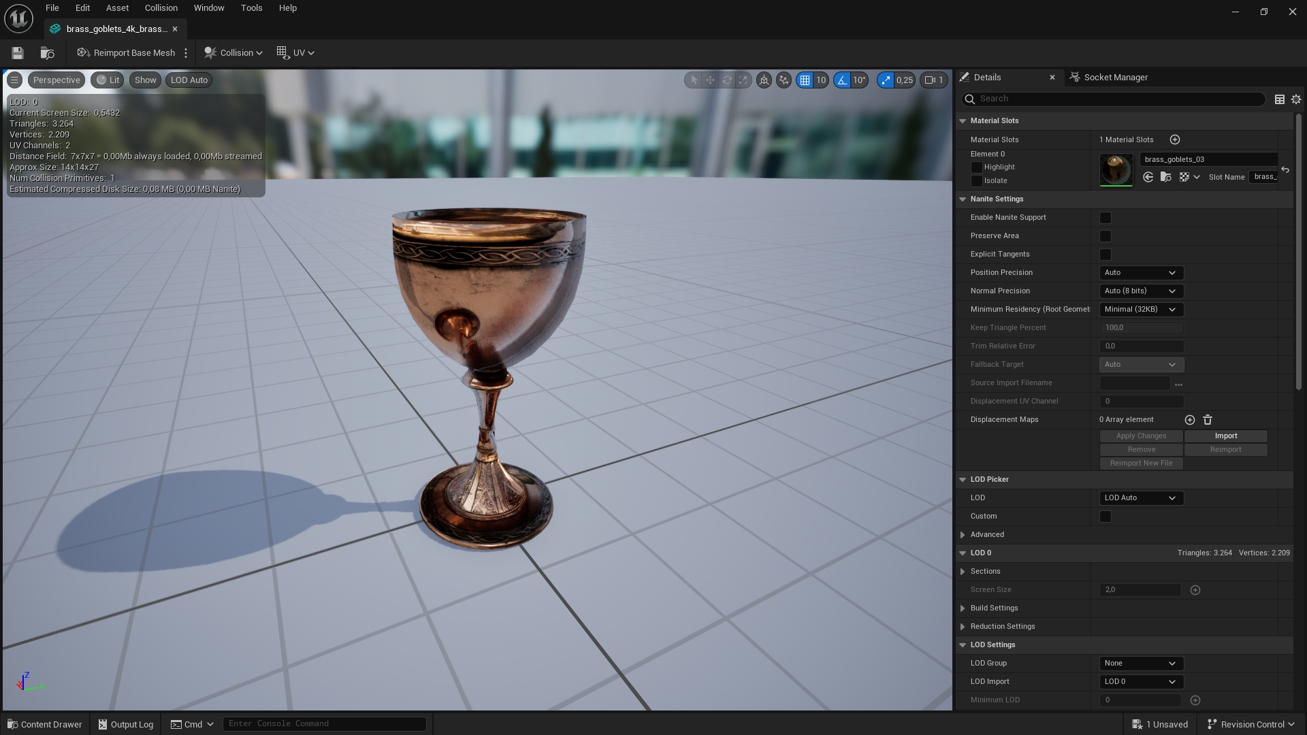Open the Minimum Residency dropdown
This screenshot has width=1307, height=735.
point(1142,310)
